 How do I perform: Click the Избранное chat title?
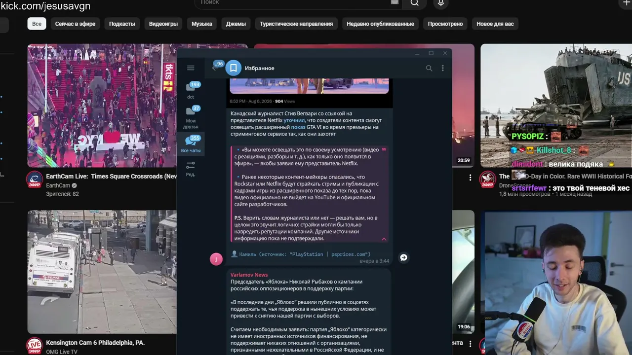260,68
